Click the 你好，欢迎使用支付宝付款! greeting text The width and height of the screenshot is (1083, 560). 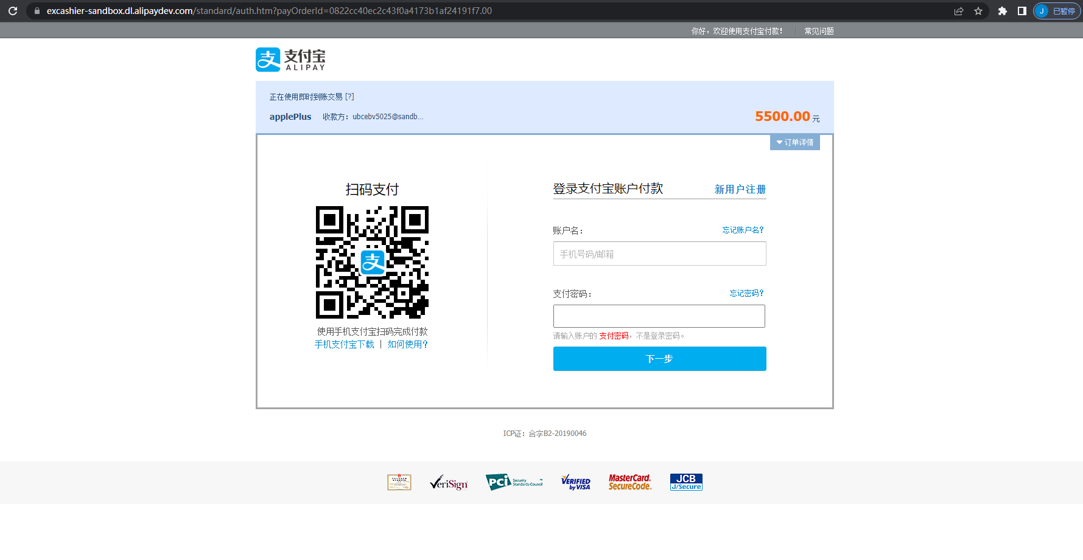(x=737, y=31)
